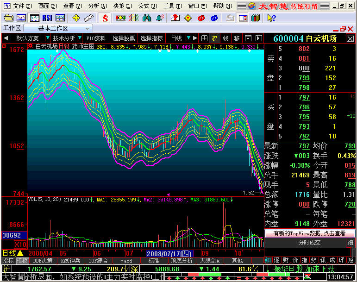Open the 分析(A) menu

[98, 6]
